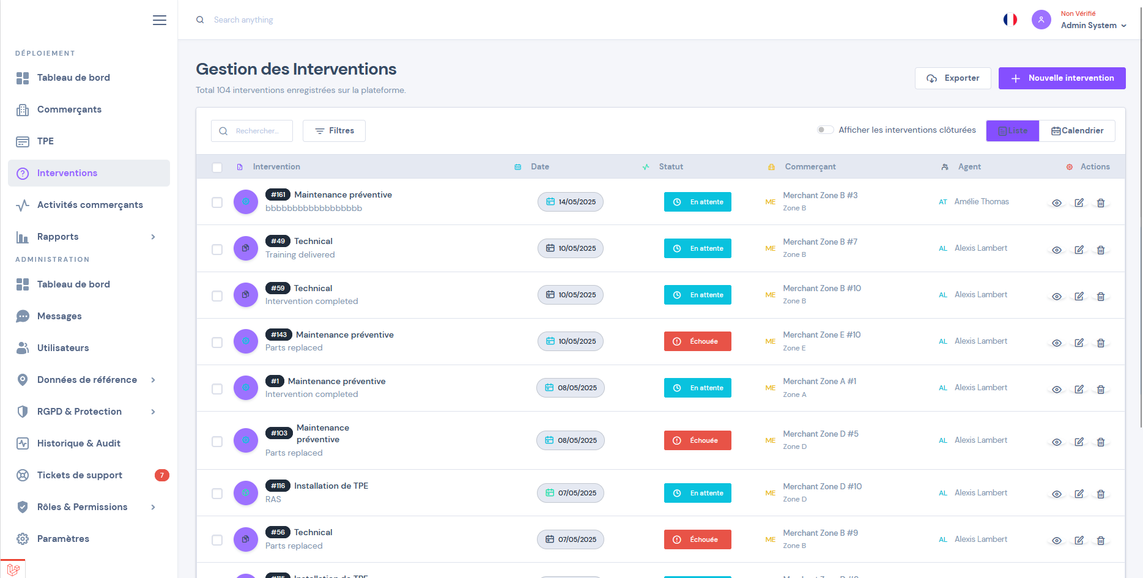Edit intervention #1 using the pencil icon
1143x578 pixels.
coord(1079,389)
